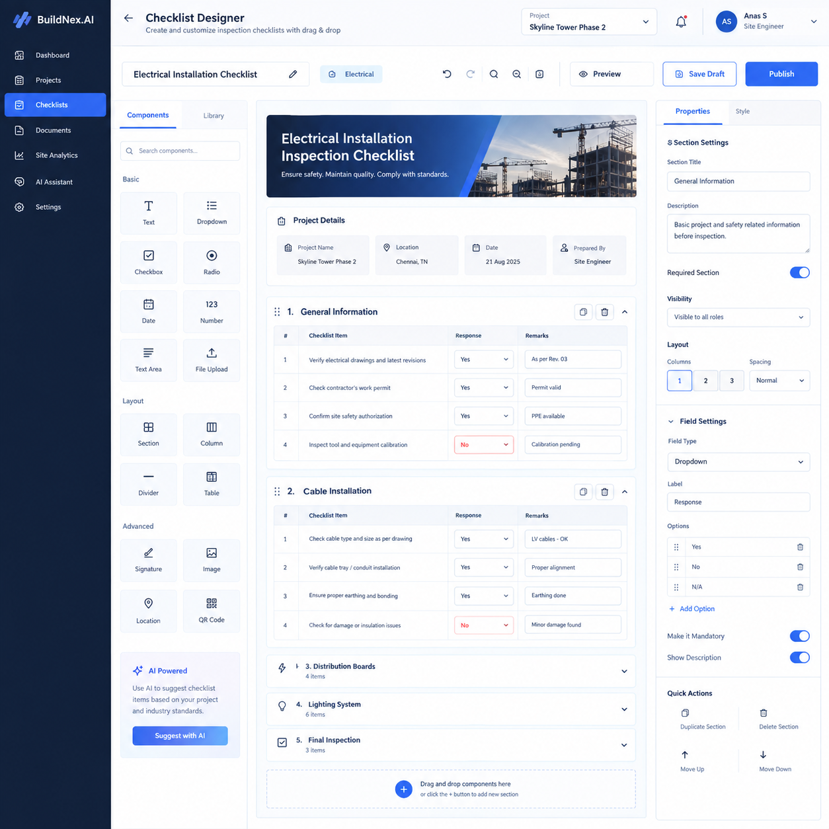Click the back arrow beside Checklist Designer
Image resolution: width=829 pixels, height=829 pixels.
coord(128,19)
